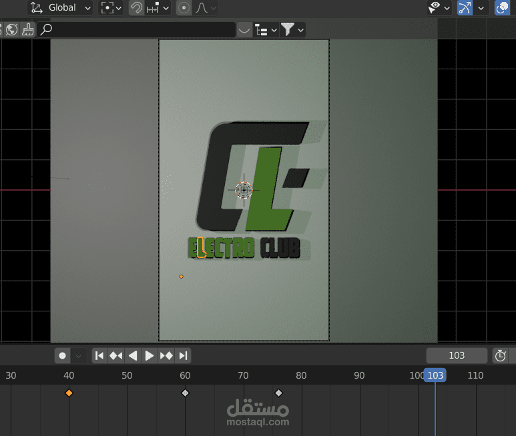The height and width of the screenshot is (436, 516).
Task: Click the brush icon beside the globe
Action: coord(28,29)
